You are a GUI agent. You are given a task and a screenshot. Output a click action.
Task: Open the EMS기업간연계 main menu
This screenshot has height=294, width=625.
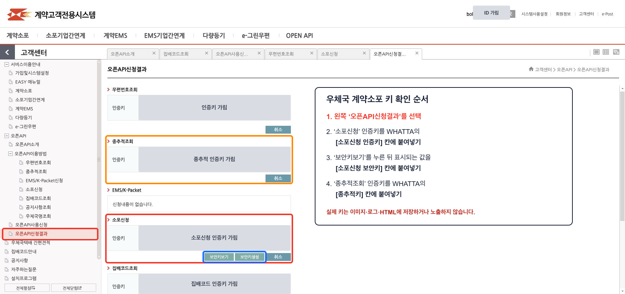164,36
